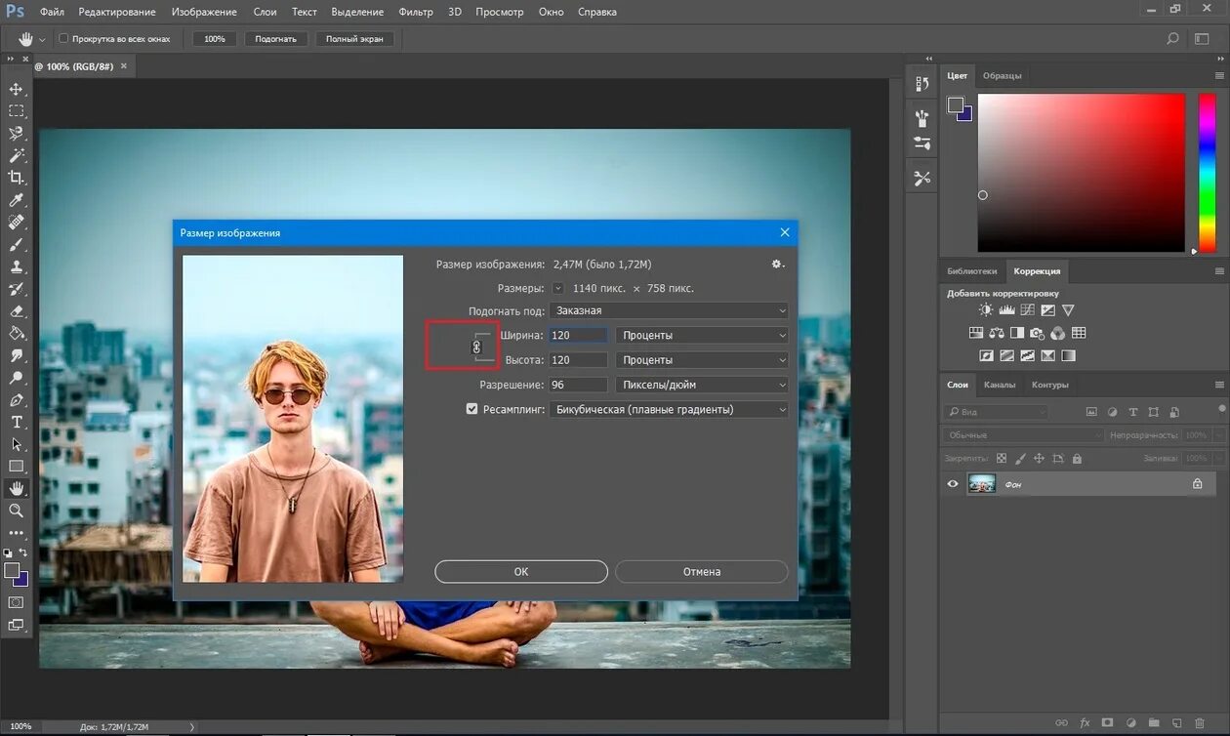Toggle the constrain proportions chain link
This screenshot has width=1230, height=736.
click(477, 347)
